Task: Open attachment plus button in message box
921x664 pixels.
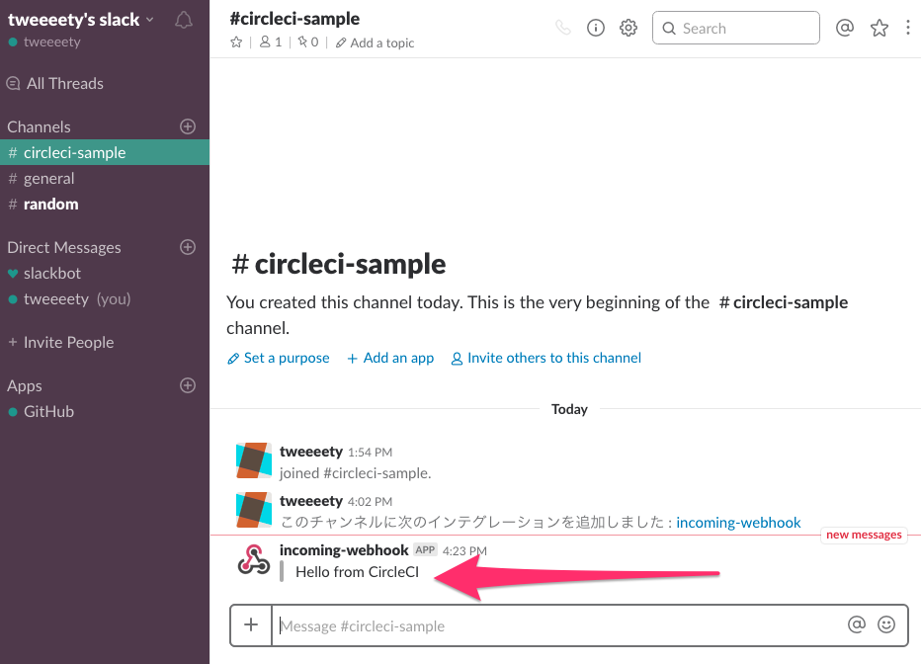Action: (x=251, y=624)
